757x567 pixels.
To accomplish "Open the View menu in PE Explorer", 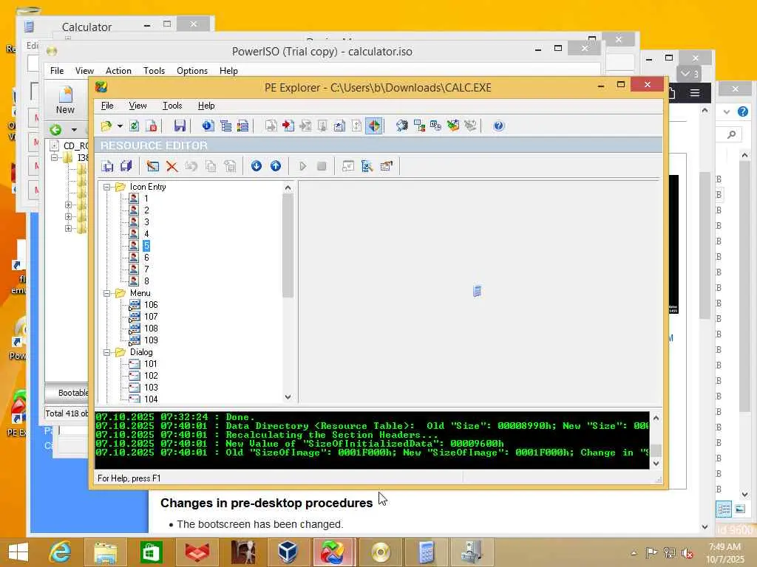I will [x=138, y=106].
